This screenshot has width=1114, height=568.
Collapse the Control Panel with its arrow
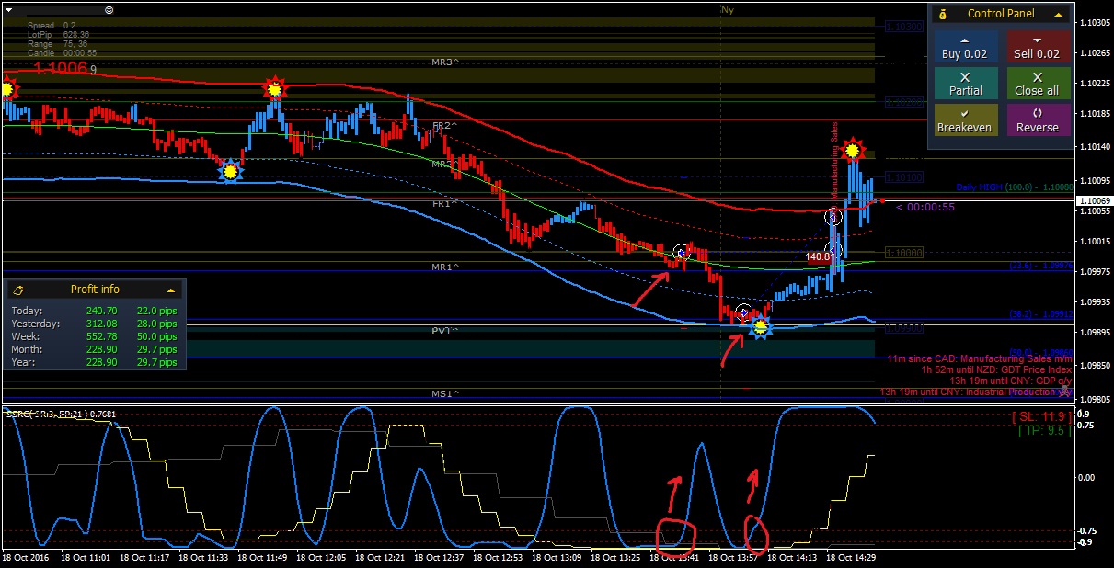click(x=1060, y=14)
